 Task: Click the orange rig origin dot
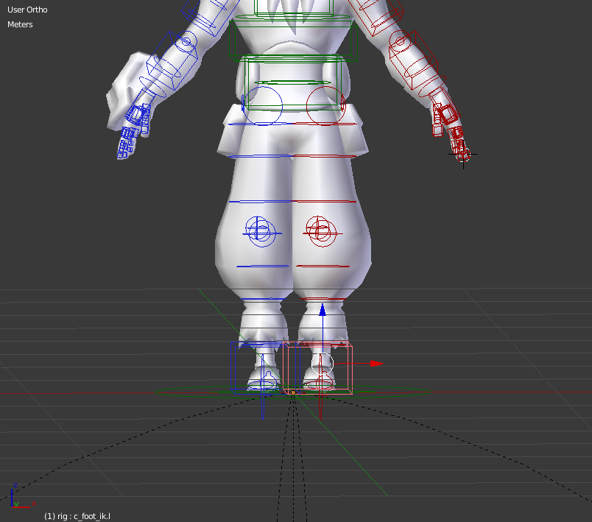pyautogui.click(x=293, y=393)
